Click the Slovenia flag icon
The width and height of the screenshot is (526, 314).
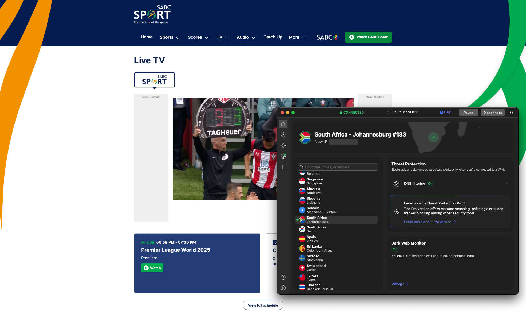(302, 200)
